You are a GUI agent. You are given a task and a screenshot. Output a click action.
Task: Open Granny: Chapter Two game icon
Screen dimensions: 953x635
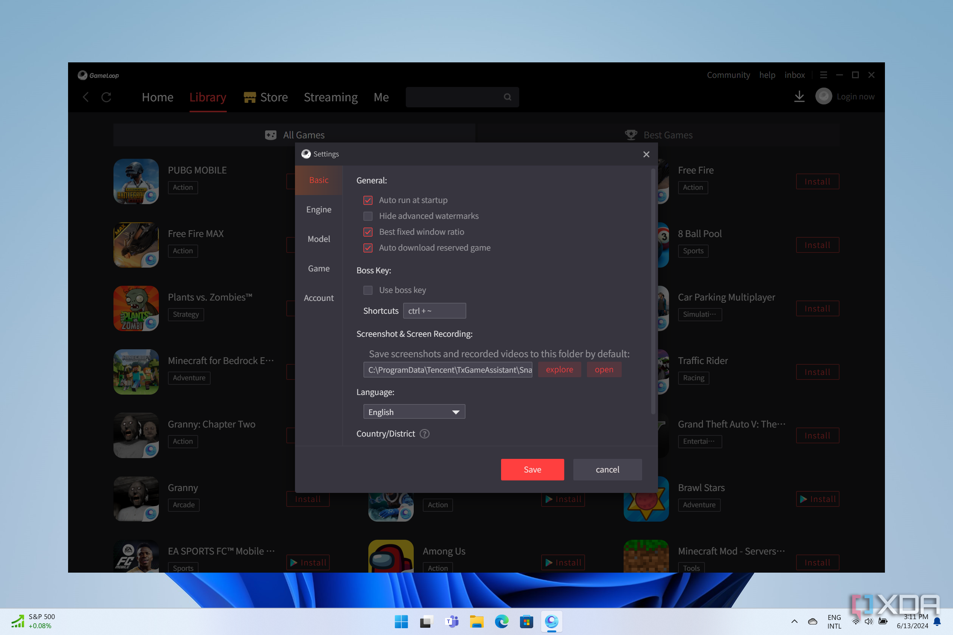[x=136, y=435]
